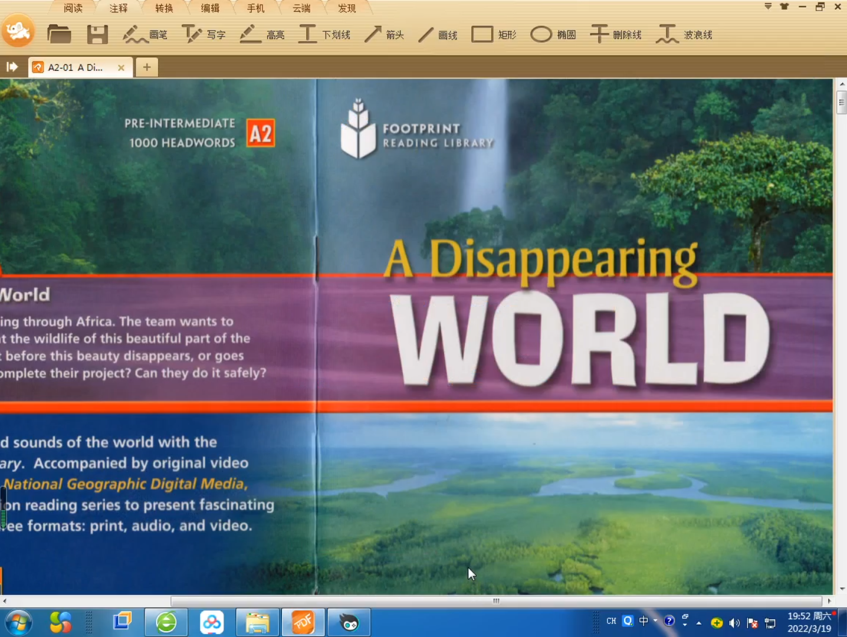Switch to the 注释 annotation tab
The image size is (847, 637).
pyautogui.click(x=119, y=8)
